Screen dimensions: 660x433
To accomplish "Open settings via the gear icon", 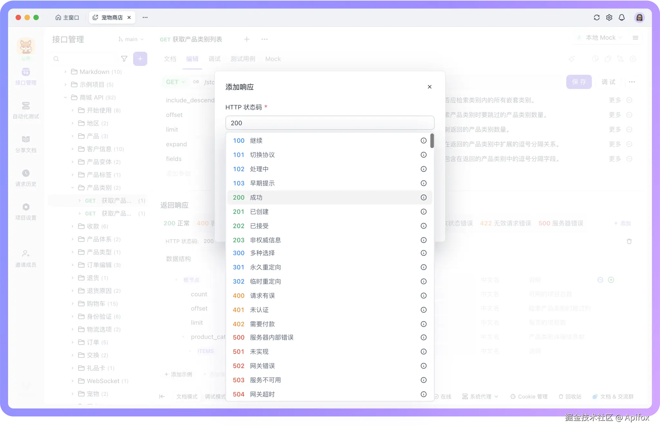I will 609,17.
